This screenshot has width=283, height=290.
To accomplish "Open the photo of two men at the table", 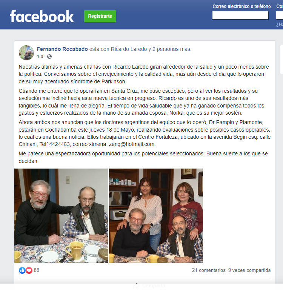I will click(61, 216).
